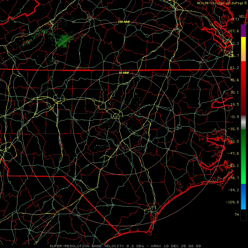Click the SUPER-RESOLUTION BASE VELOCITY caption
Image resolution: width=248 pixels, height=248 pixels.
(x=87, y=246)
